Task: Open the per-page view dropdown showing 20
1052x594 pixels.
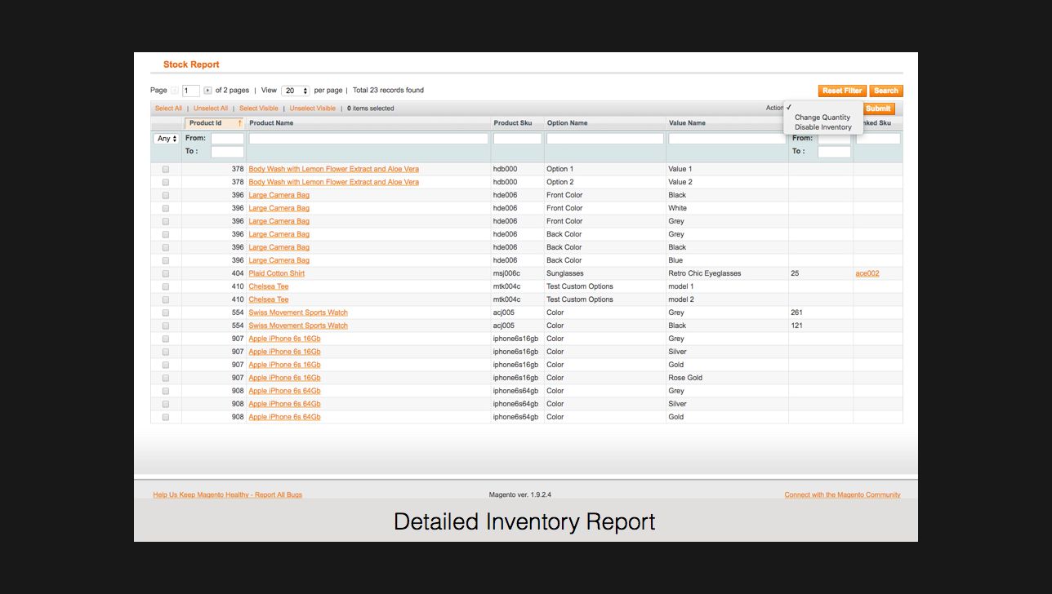Action: 296,90
